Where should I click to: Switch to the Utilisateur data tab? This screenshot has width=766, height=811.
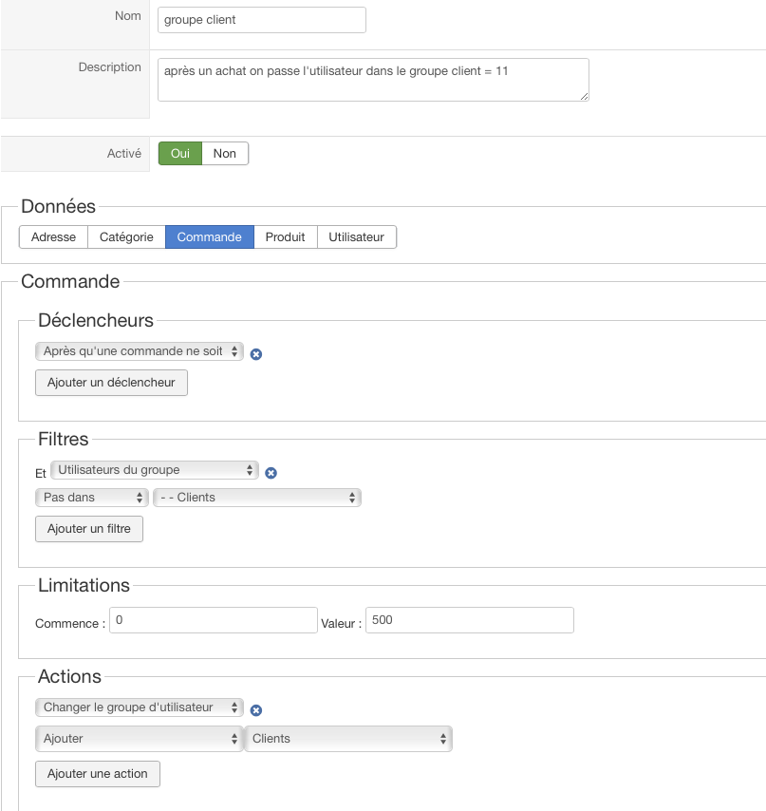coord(356,237)
